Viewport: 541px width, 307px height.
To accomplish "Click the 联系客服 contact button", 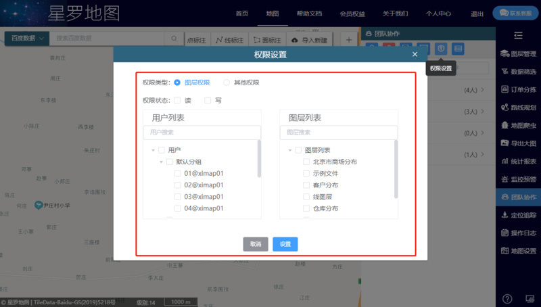I will (x=515, y=13).
